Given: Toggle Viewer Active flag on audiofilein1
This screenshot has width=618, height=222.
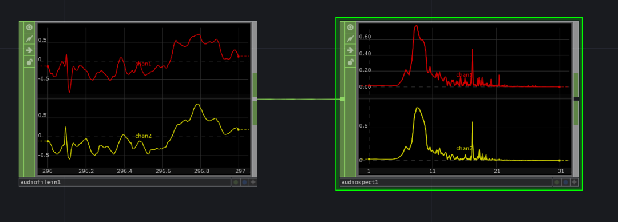Looking at the screenshot, I should [x=29, y=27].
